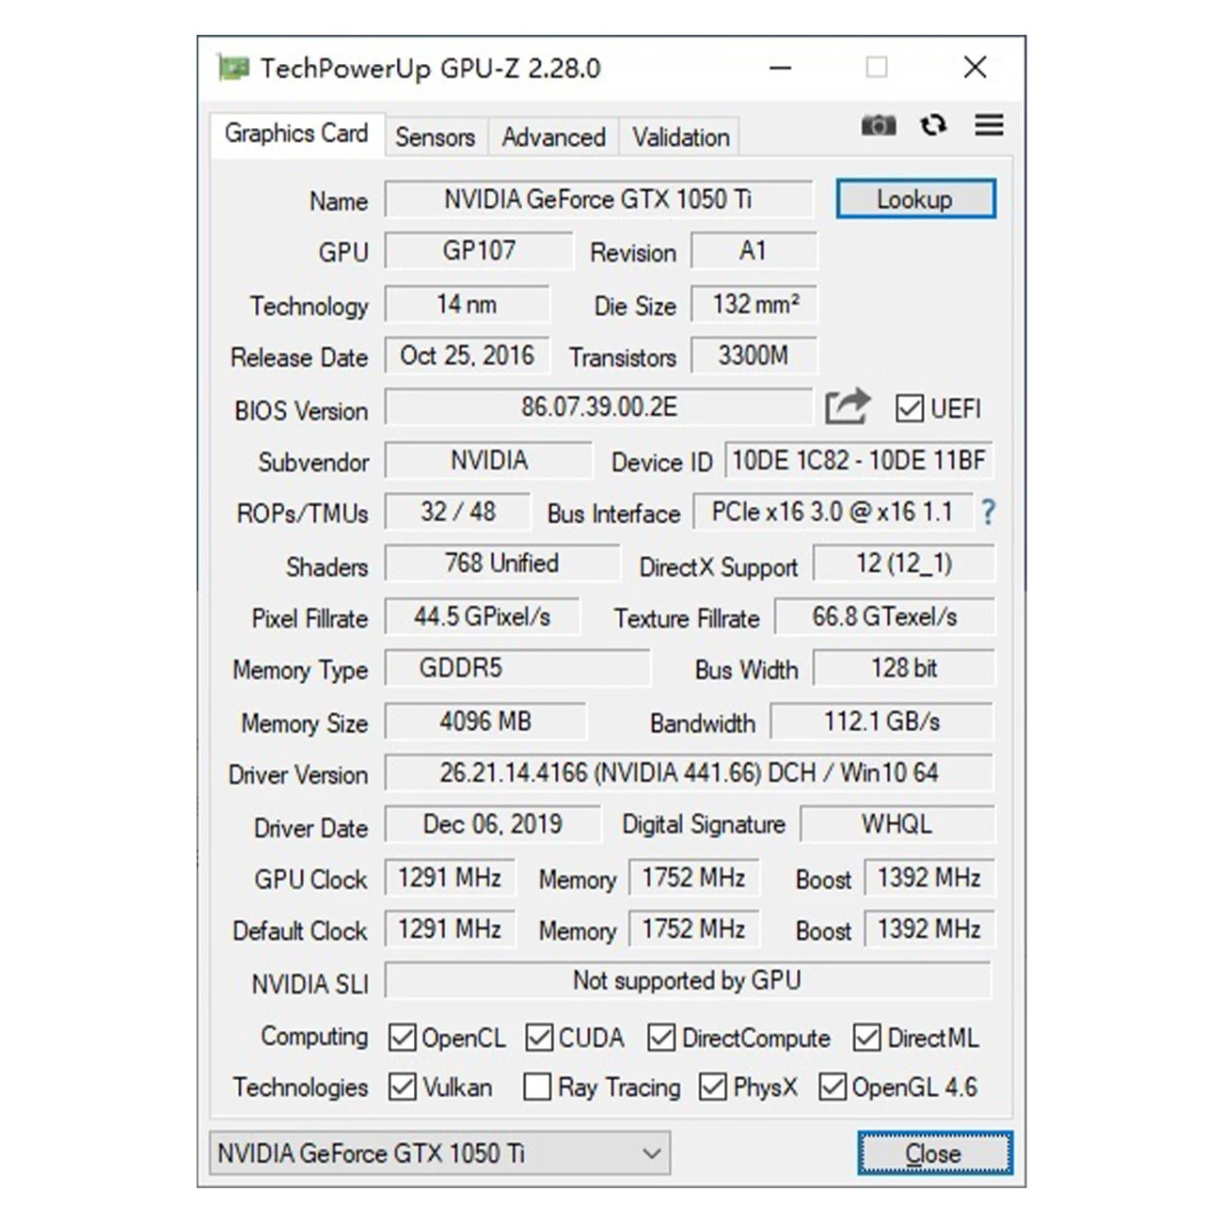The width and height of the screenshot is (1223, 1223).
Task: Click the Memory Size field 4096 MB
Action: 485,722
